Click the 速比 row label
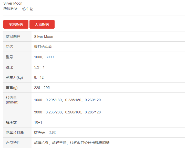This screenshot has height=152, width=185. click(x=9, y=67)
